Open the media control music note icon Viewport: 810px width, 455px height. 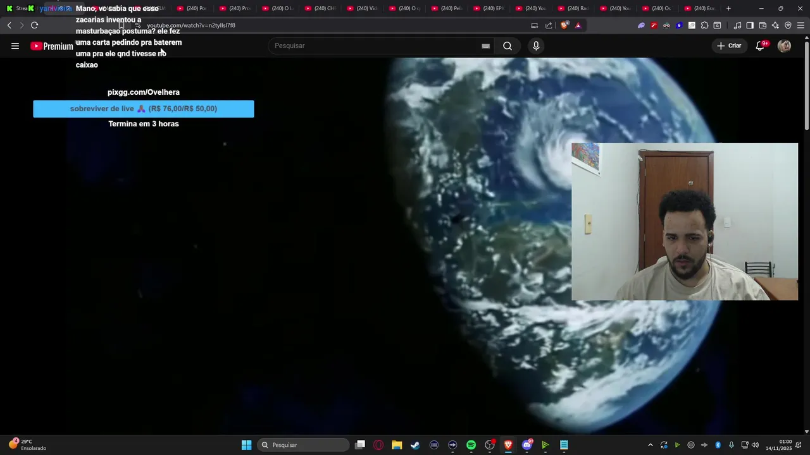click(737, 25)
